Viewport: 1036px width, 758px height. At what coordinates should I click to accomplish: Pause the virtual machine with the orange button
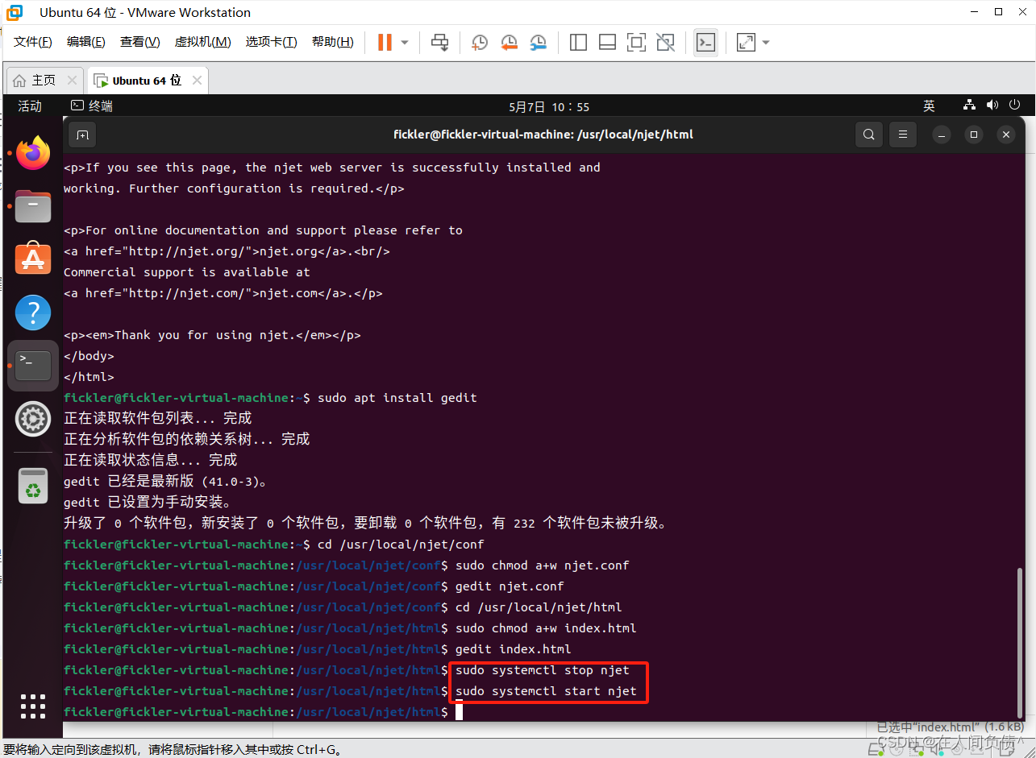[385, 43]
